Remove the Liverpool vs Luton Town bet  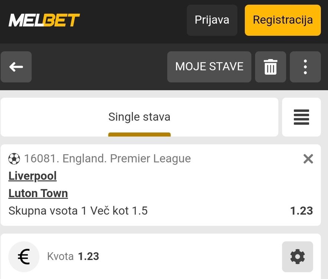click(308, 159)
